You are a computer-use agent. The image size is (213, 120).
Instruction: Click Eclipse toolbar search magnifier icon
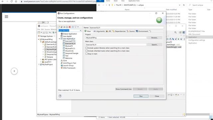(x=175, y=32)
